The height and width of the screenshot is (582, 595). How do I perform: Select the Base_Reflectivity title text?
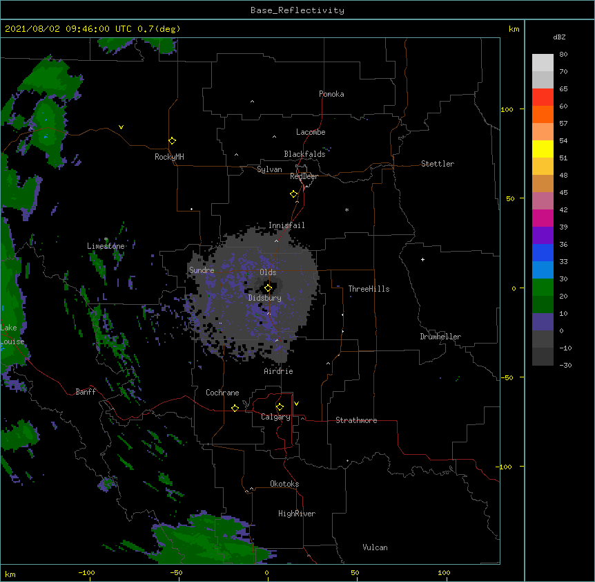tap(297, 10)
